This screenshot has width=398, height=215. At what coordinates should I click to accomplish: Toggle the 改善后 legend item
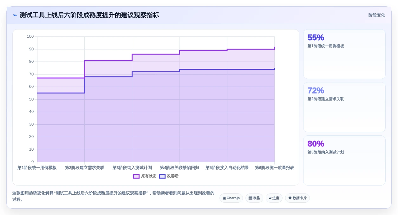pyautogui.click(x=169, y=176)
